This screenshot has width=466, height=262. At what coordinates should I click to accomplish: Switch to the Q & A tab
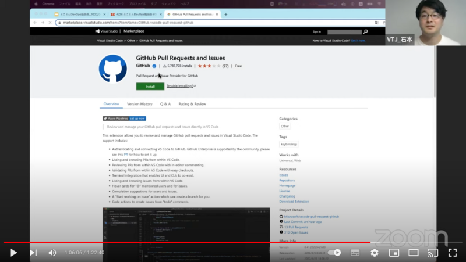tap(165, 104)
